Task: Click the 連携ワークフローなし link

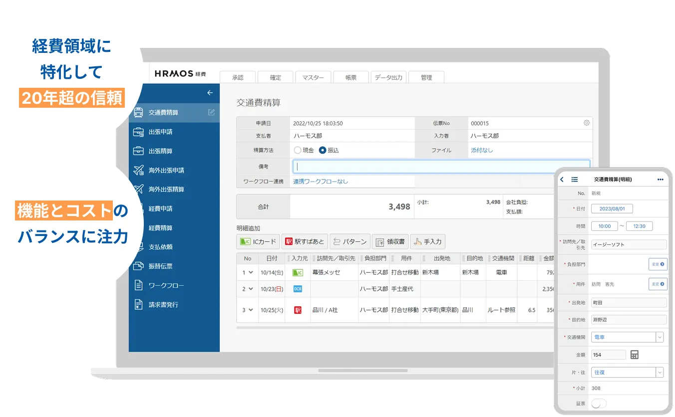Action: (321, 182)
